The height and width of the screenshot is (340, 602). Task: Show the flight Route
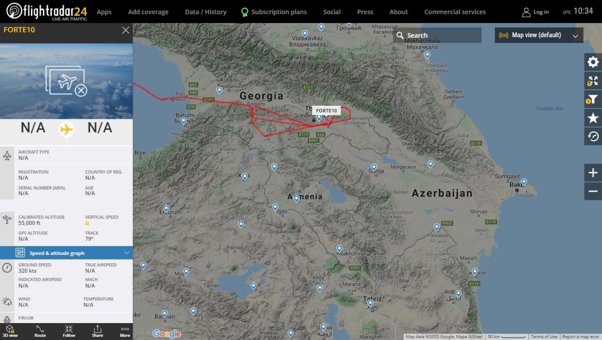pyautogui.click(x=40, y=331)
